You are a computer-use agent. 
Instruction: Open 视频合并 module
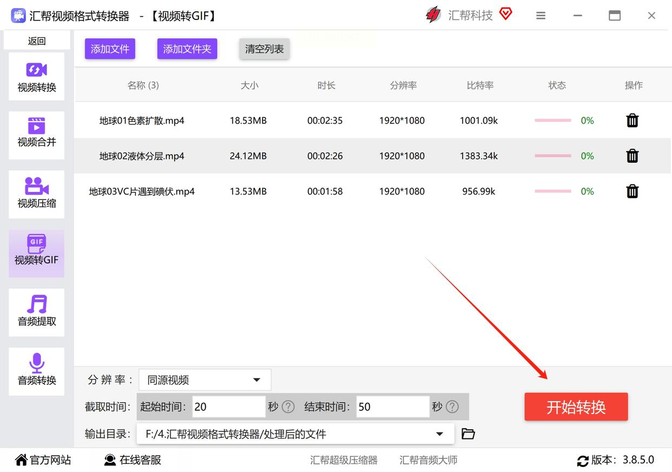tap(36, 134)
